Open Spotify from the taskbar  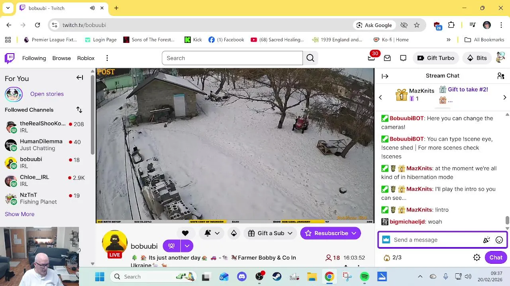(365, 276)
